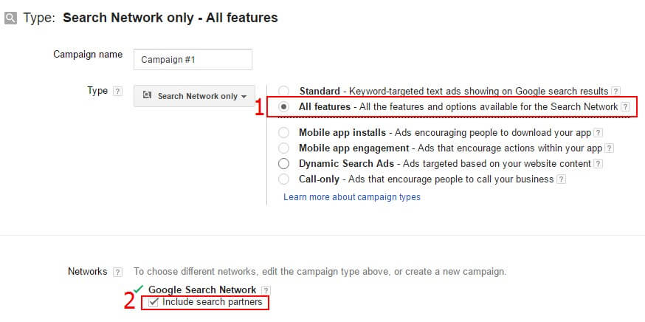The height and width of the screenshot is (322, 645).
Task: Toggle Include search partners checkbox
Action: [154, 302]
